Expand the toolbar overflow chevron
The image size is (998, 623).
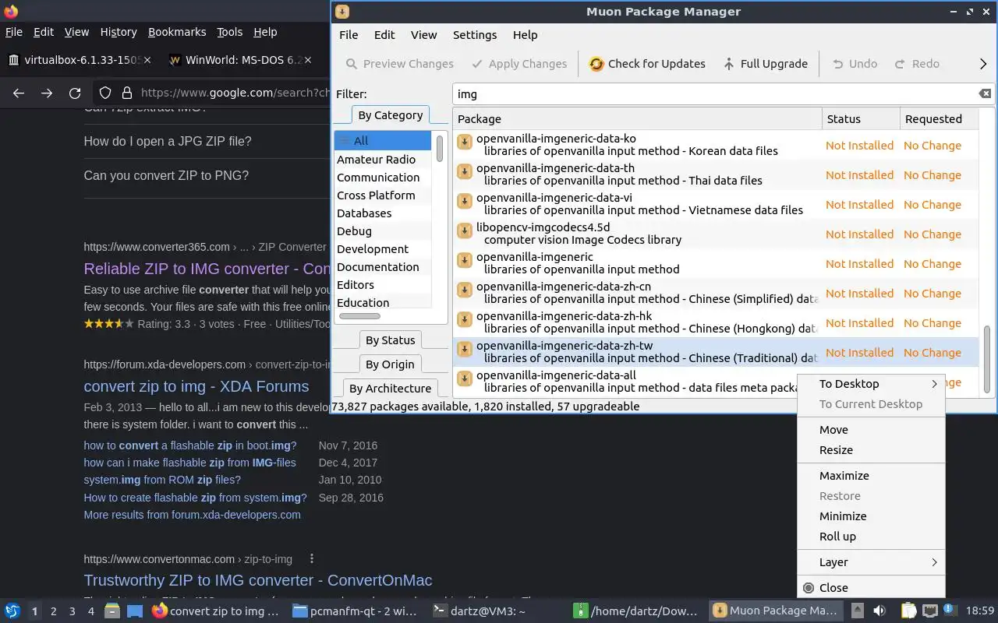tap(983, 64)
